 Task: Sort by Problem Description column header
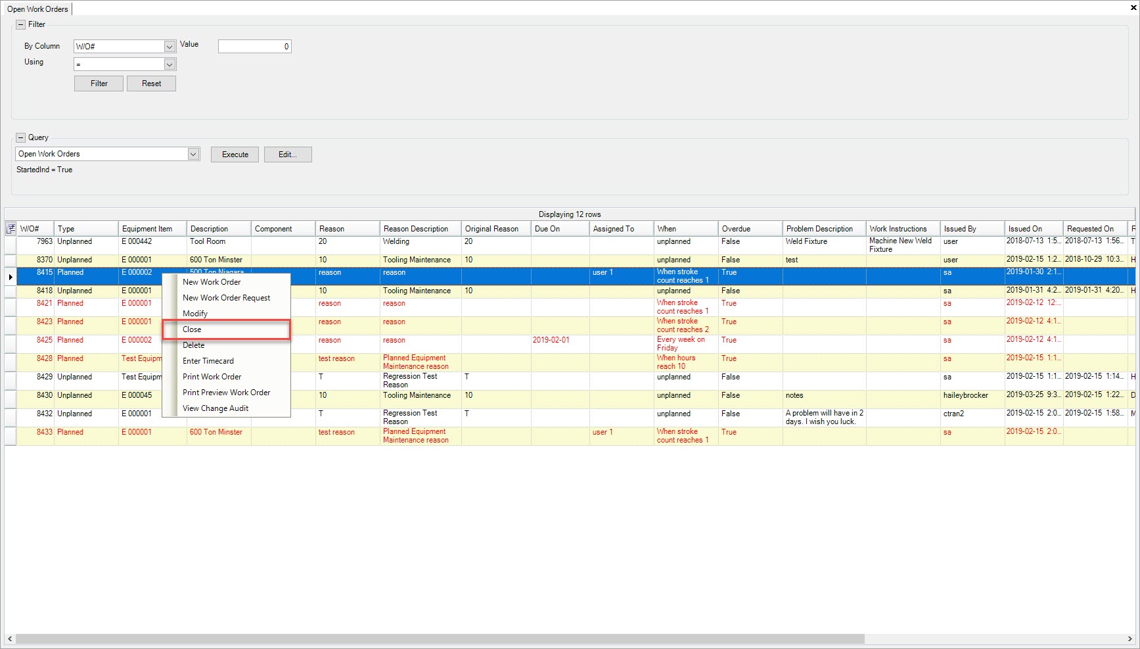(825, 229)
